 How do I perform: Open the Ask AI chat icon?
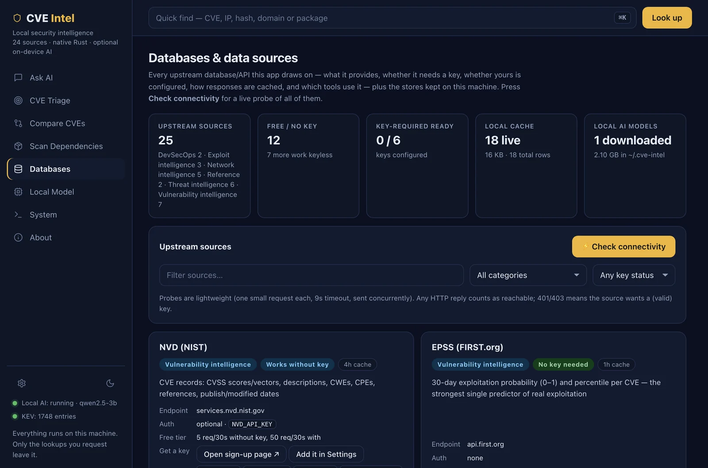tap(18, 77)
